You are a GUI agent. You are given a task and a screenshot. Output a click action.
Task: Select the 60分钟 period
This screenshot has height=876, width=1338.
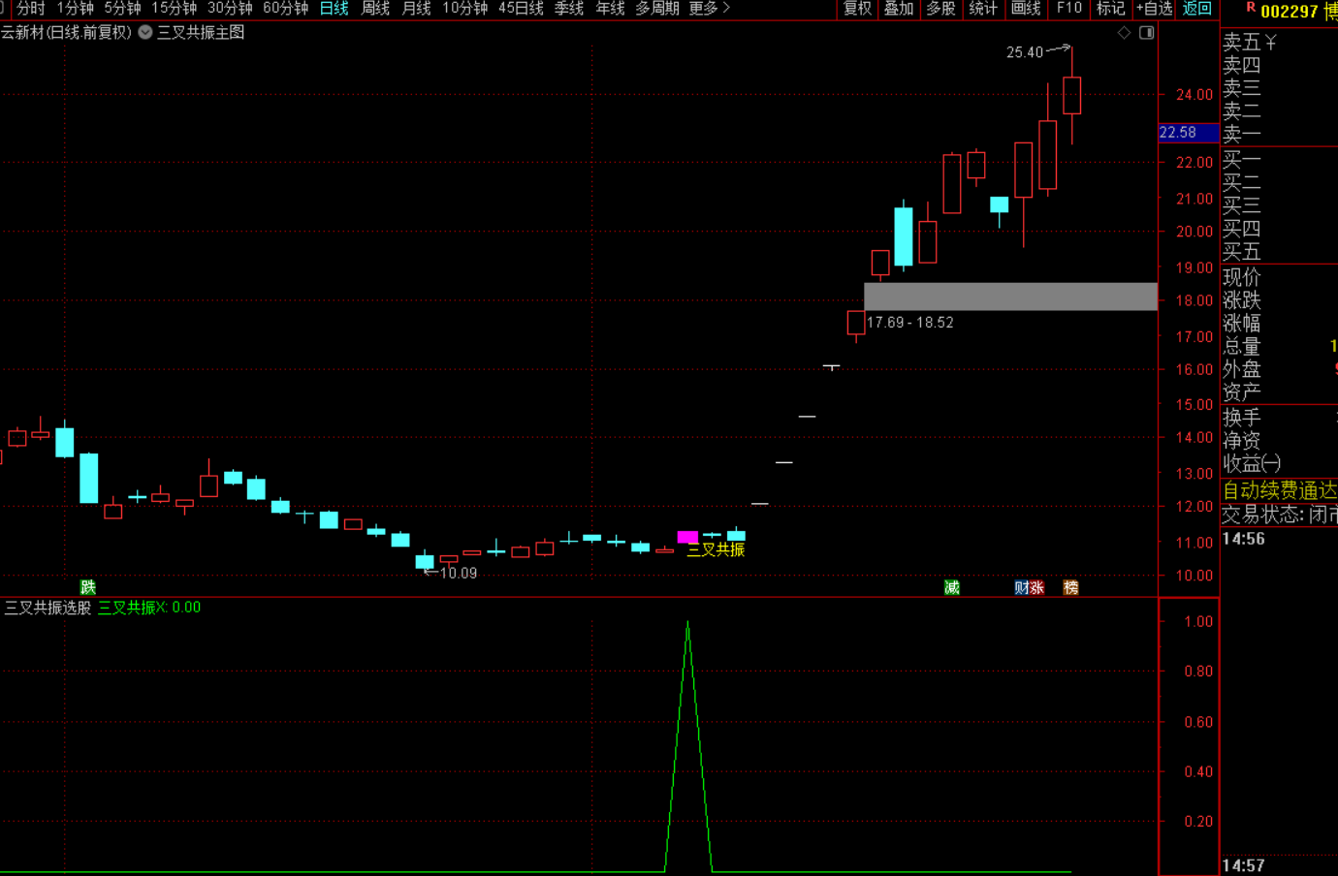pyautogui.click(x=285, y=9)
